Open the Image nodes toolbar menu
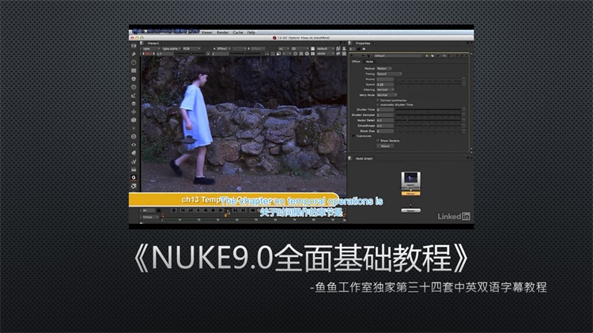 coord(134,46)
